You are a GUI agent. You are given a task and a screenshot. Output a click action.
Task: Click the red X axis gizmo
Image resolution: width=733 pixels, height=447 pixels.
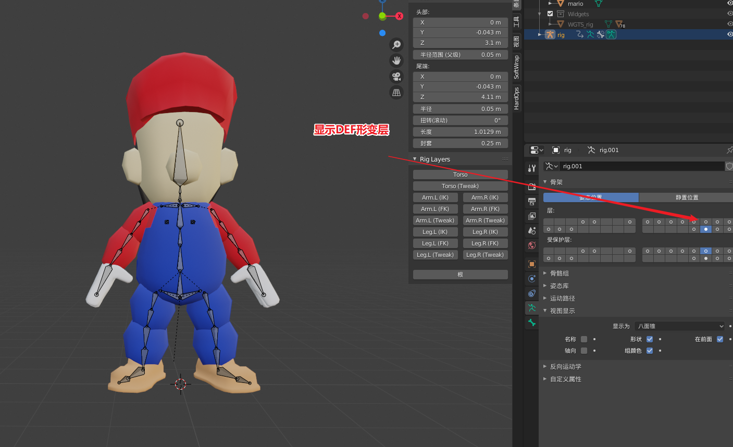tap(399, 16)
